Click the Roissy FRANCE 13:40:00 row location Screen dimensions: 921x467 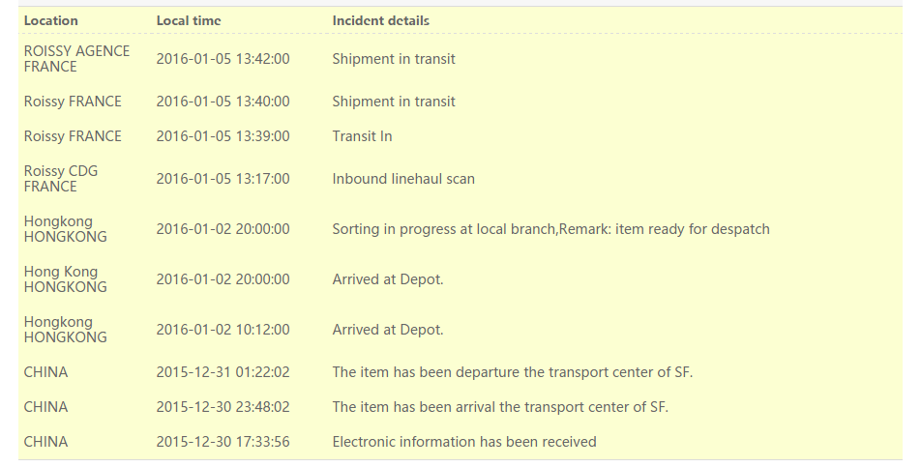tap(73, 102)
